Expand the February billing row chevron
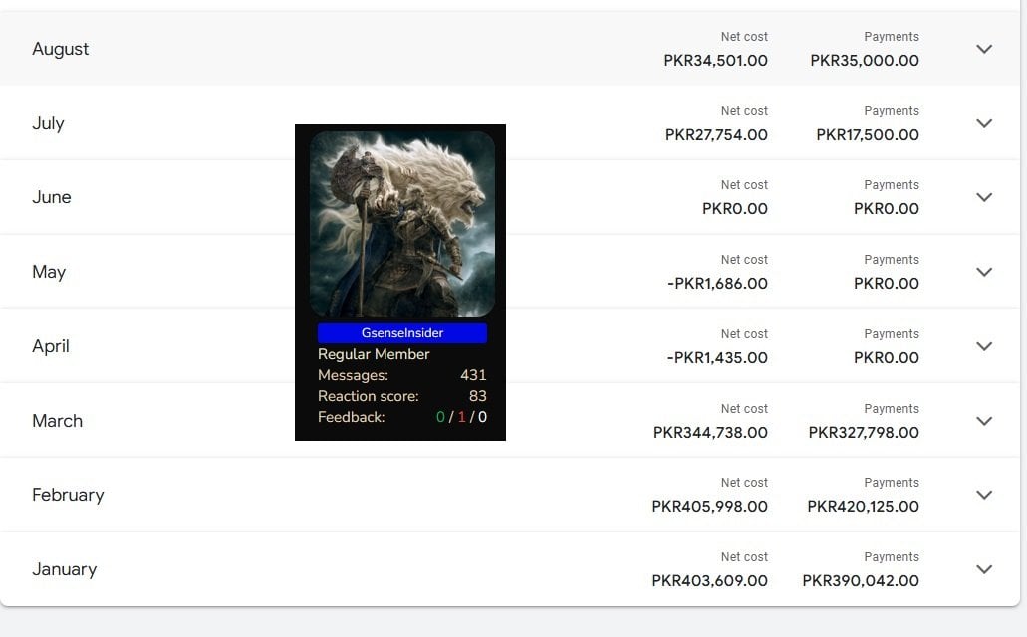The image size is (1027, 637). coord(984,495)
